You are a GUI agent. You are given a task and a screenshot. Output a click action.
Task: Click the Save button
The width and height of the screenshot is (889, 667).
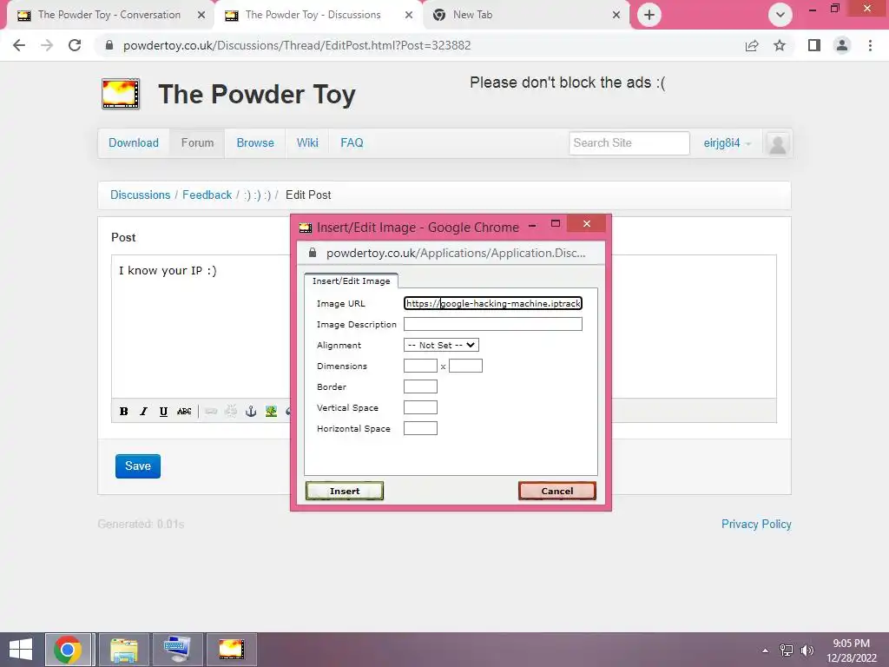138,466
